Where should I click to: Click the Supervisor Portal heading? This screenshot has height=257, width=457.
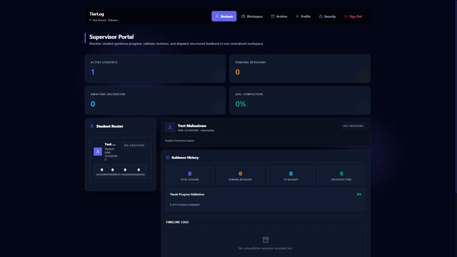pyautogui.click(x=112, y=37)
